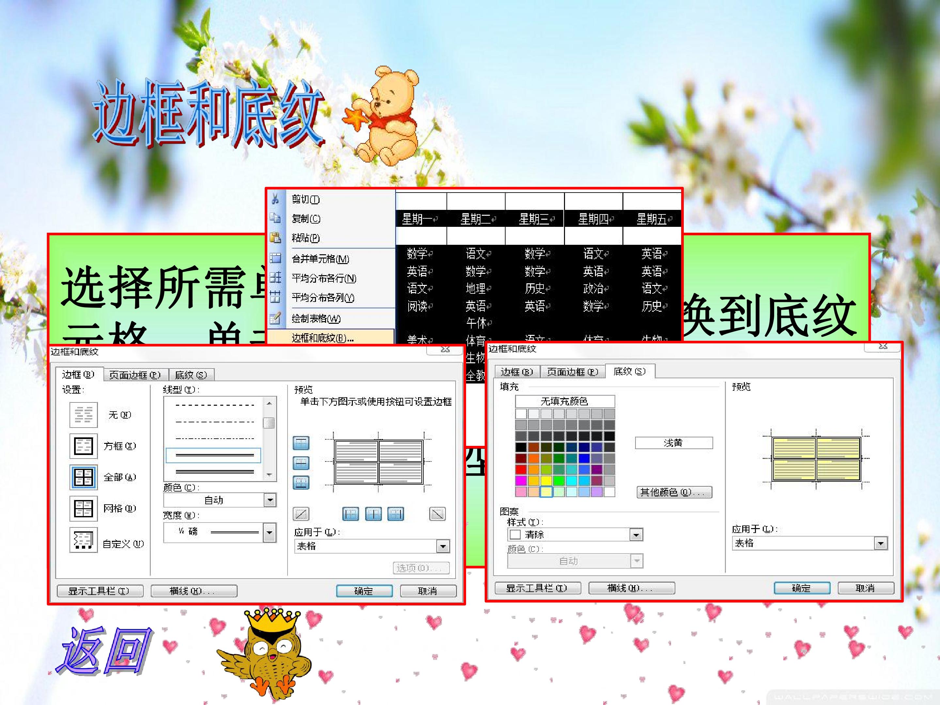Viewport: 940px width, 705px height.
Task: Click 显示工具栏 in right Shading dialog
Action: [x=538, y=588]
